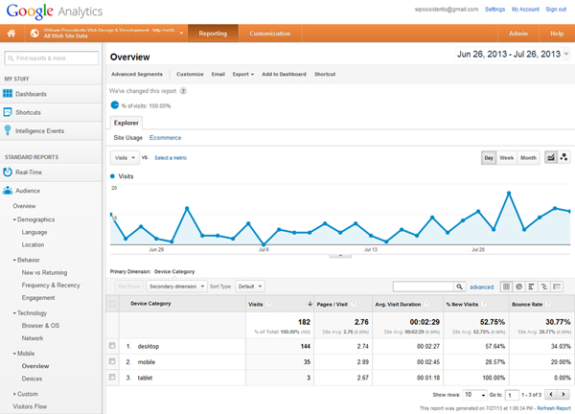Open Visitors Flow in the sidebar
The image size is (575, 414).
click(30, 406)
